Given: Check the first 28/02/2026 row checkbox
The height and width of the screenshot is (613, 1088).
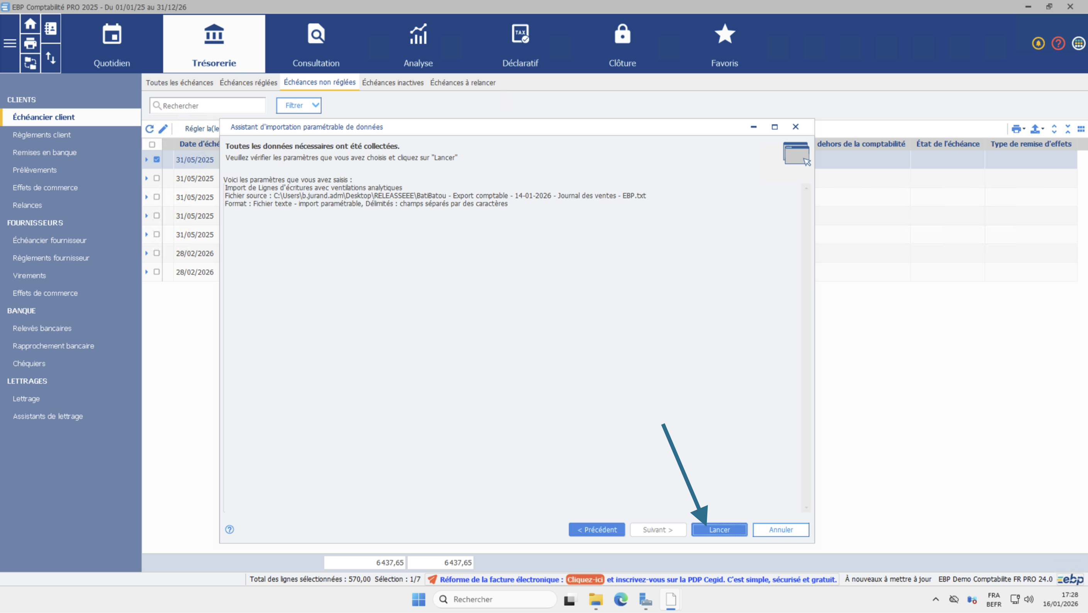Looking at the screenshot, I should (x=157, y=253).
